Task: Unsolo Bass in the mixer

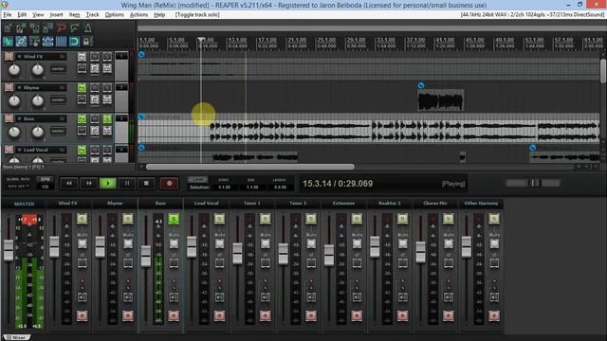Action: 174,219
